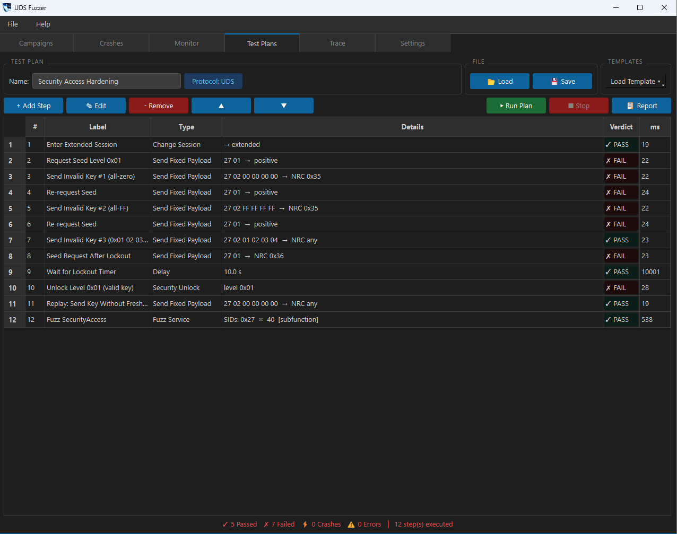677x534 pixels.
Task: Click the 538 ms timing cell
Action: (x=655, y=319)
